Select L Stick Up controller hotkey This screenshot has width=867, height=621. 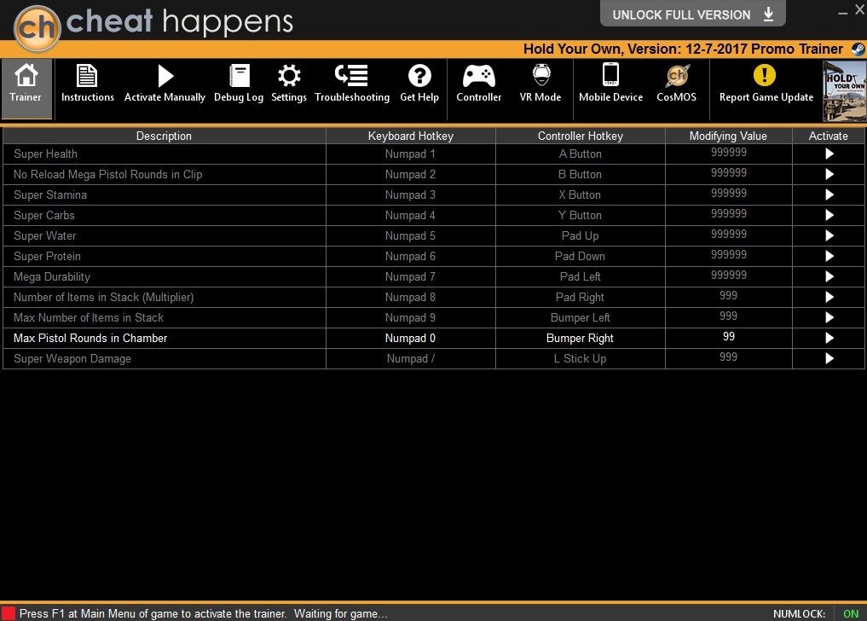pyautogui.click(x=580, y=358)
